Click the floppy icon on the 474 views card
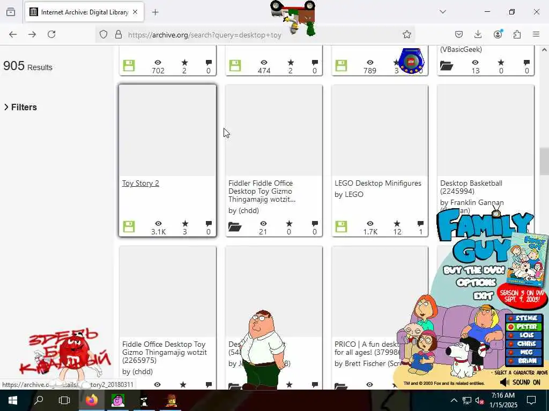Image resolution: width=549 pixels, height=411 pixels. pos(235,65)
